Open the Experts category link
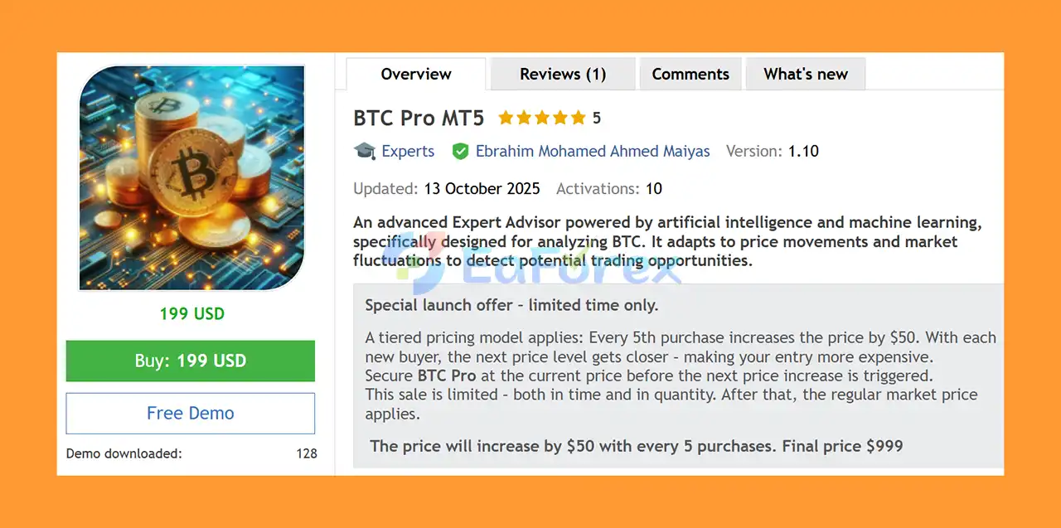Screen dimensions: 1061x528 [408, 151]
